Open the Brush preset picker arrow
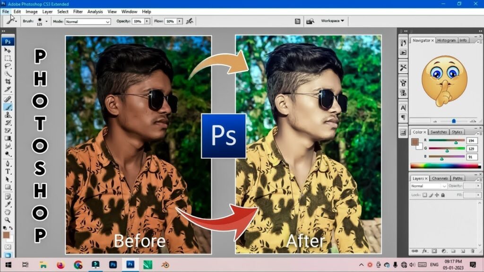The image size is (484, 272). 46,22
